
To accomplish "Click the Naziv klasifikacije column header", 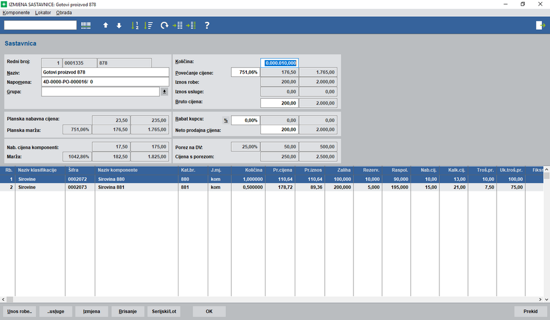I will pyautogui.click(x=40, y=170).
